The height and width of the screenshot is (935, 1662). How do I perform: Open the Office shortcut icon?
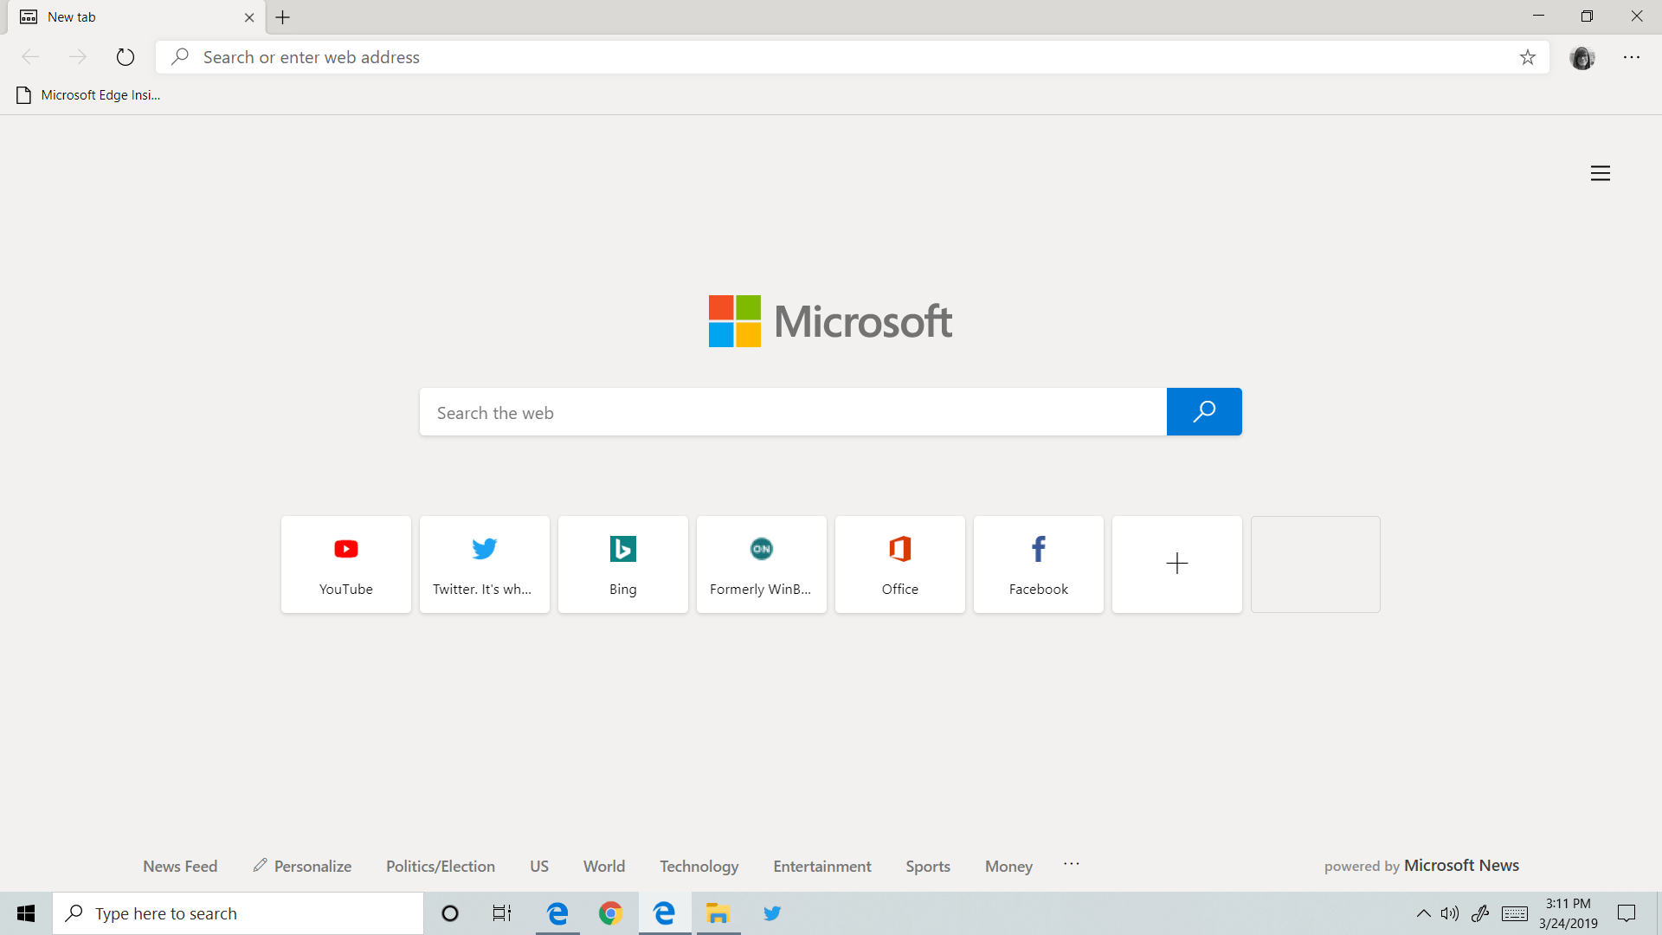point(900,564)
